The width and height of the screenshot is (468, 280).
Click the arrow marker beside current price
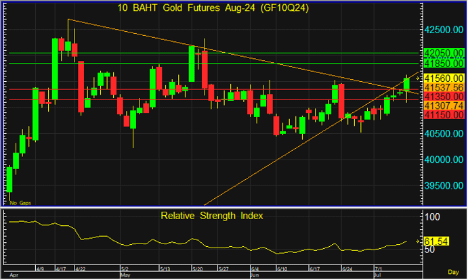(x=416, y=78)
